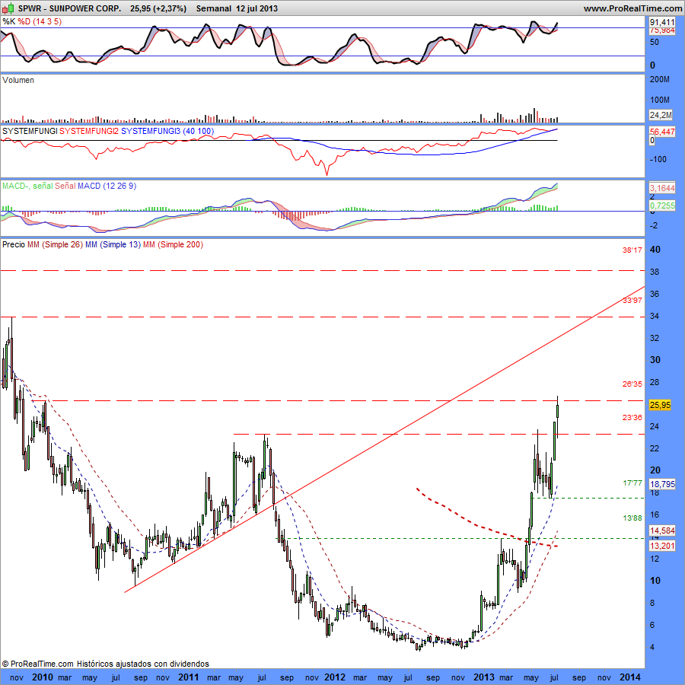Click the MM (Simple 13) legend label
This screenshot has height=685, width=685.
pos(113,244)
